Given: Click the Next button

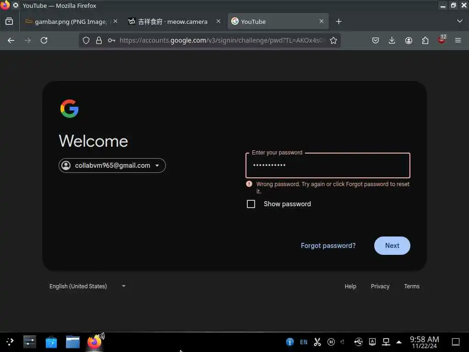Looking at the screenshot, I should coord(392,246).
